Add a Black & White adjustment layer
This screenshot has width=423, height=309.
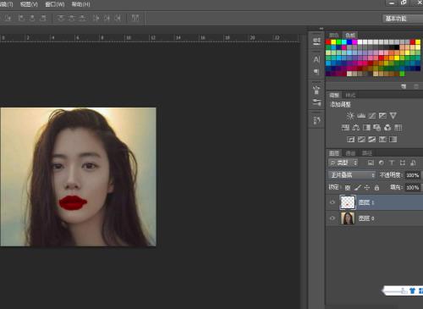click(x=366, y=128)
